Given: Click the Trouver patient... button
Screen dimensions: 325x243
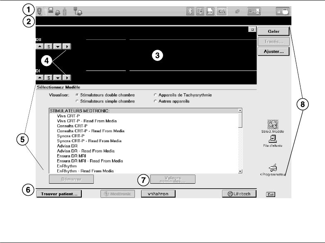Looking at the screenshot, I should (x=59, y=194).
